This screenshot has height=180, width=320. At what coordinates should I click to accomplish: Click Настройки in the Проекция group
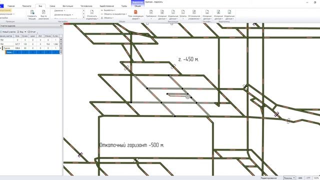4,18
